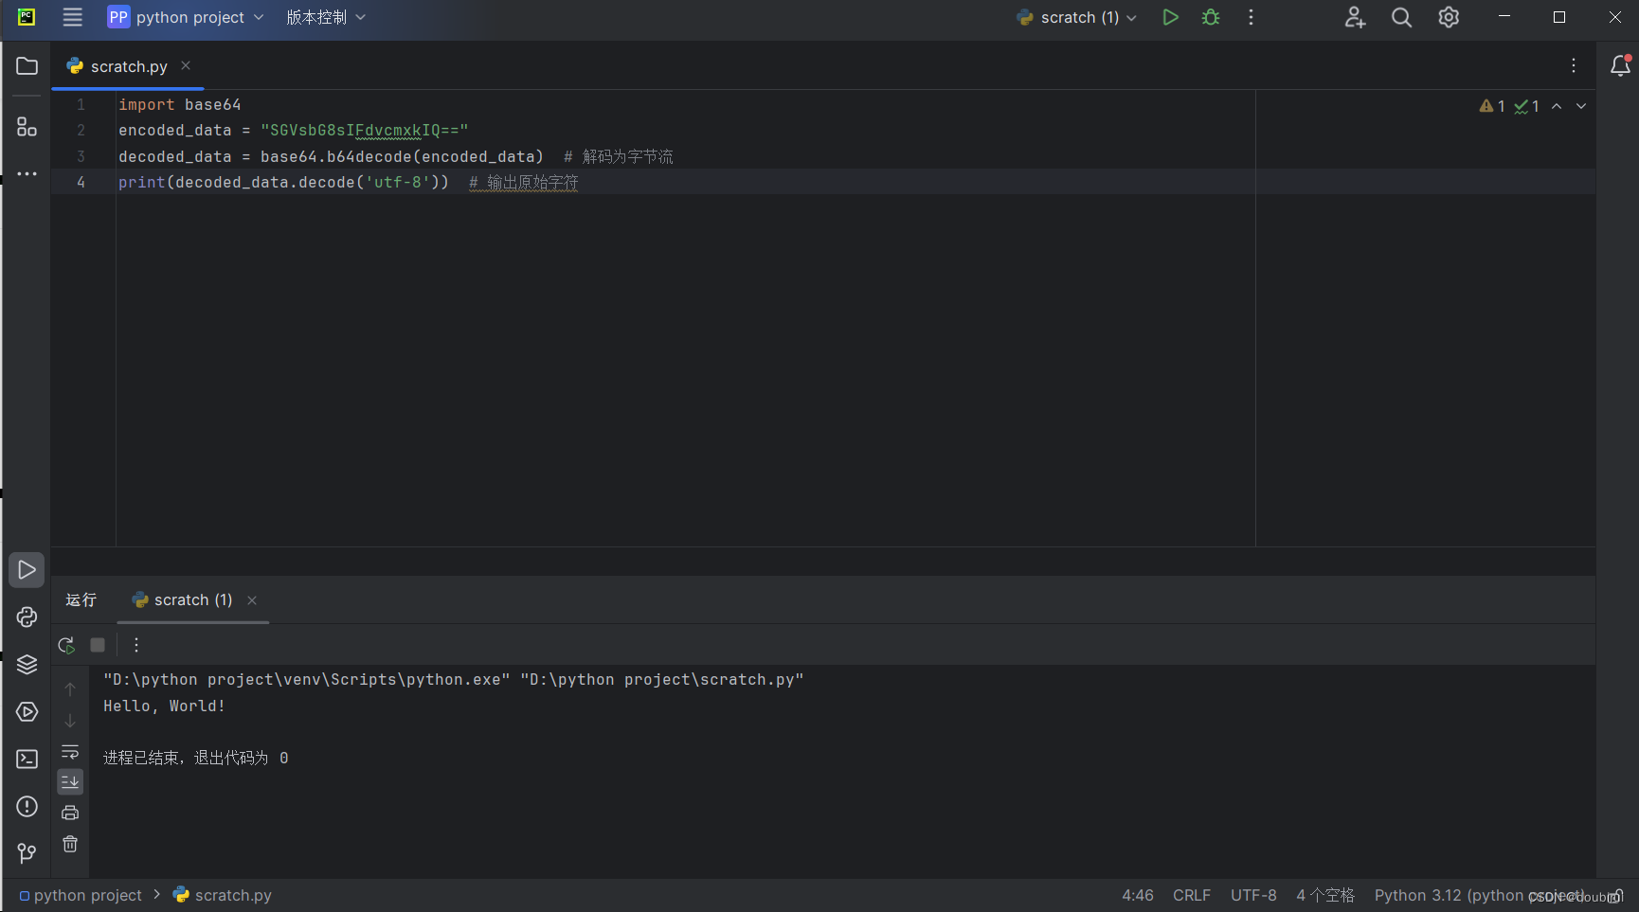
Task: Open the Structure tool window
Action: pos(27,127)
